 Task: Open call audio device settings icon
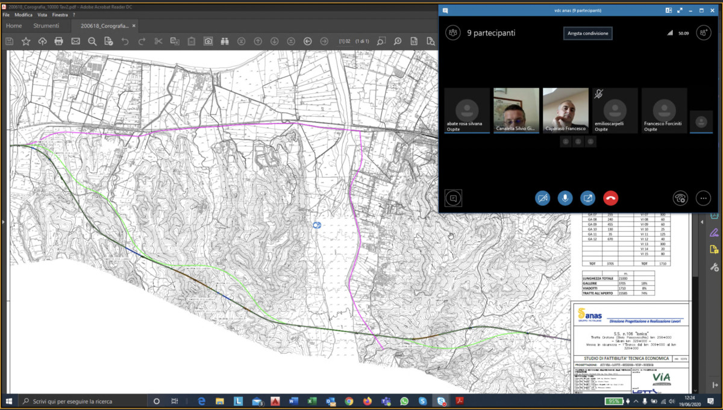[x=680, y=197]
